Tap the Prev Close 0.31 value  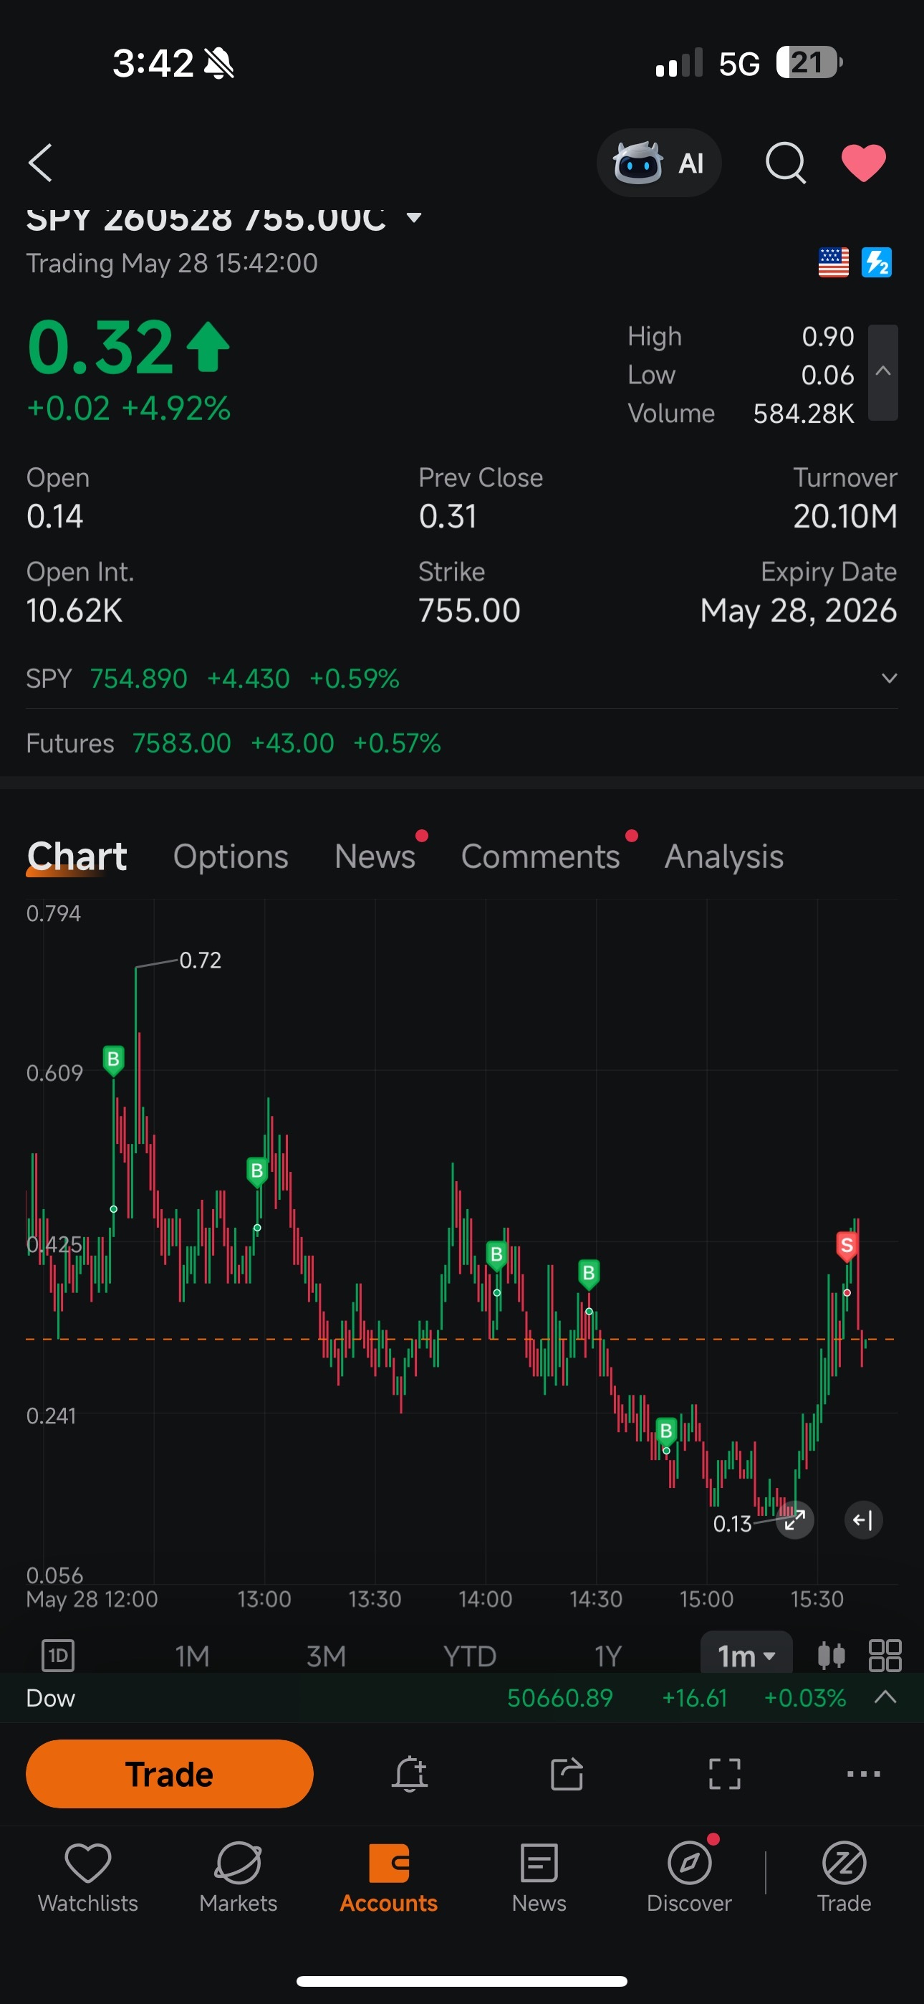pyautogui.click(x=448, y=516)
